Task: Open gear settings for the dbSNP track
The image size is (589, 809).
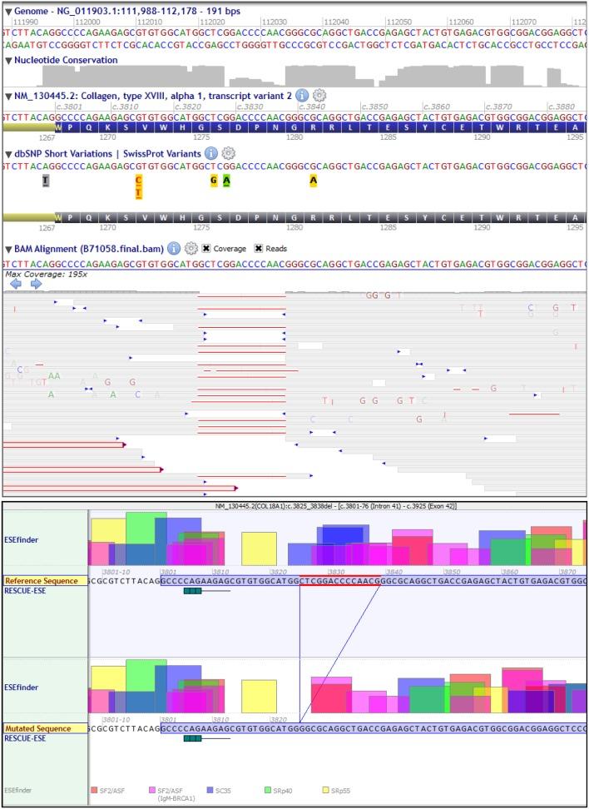Action: click(228, 153)
